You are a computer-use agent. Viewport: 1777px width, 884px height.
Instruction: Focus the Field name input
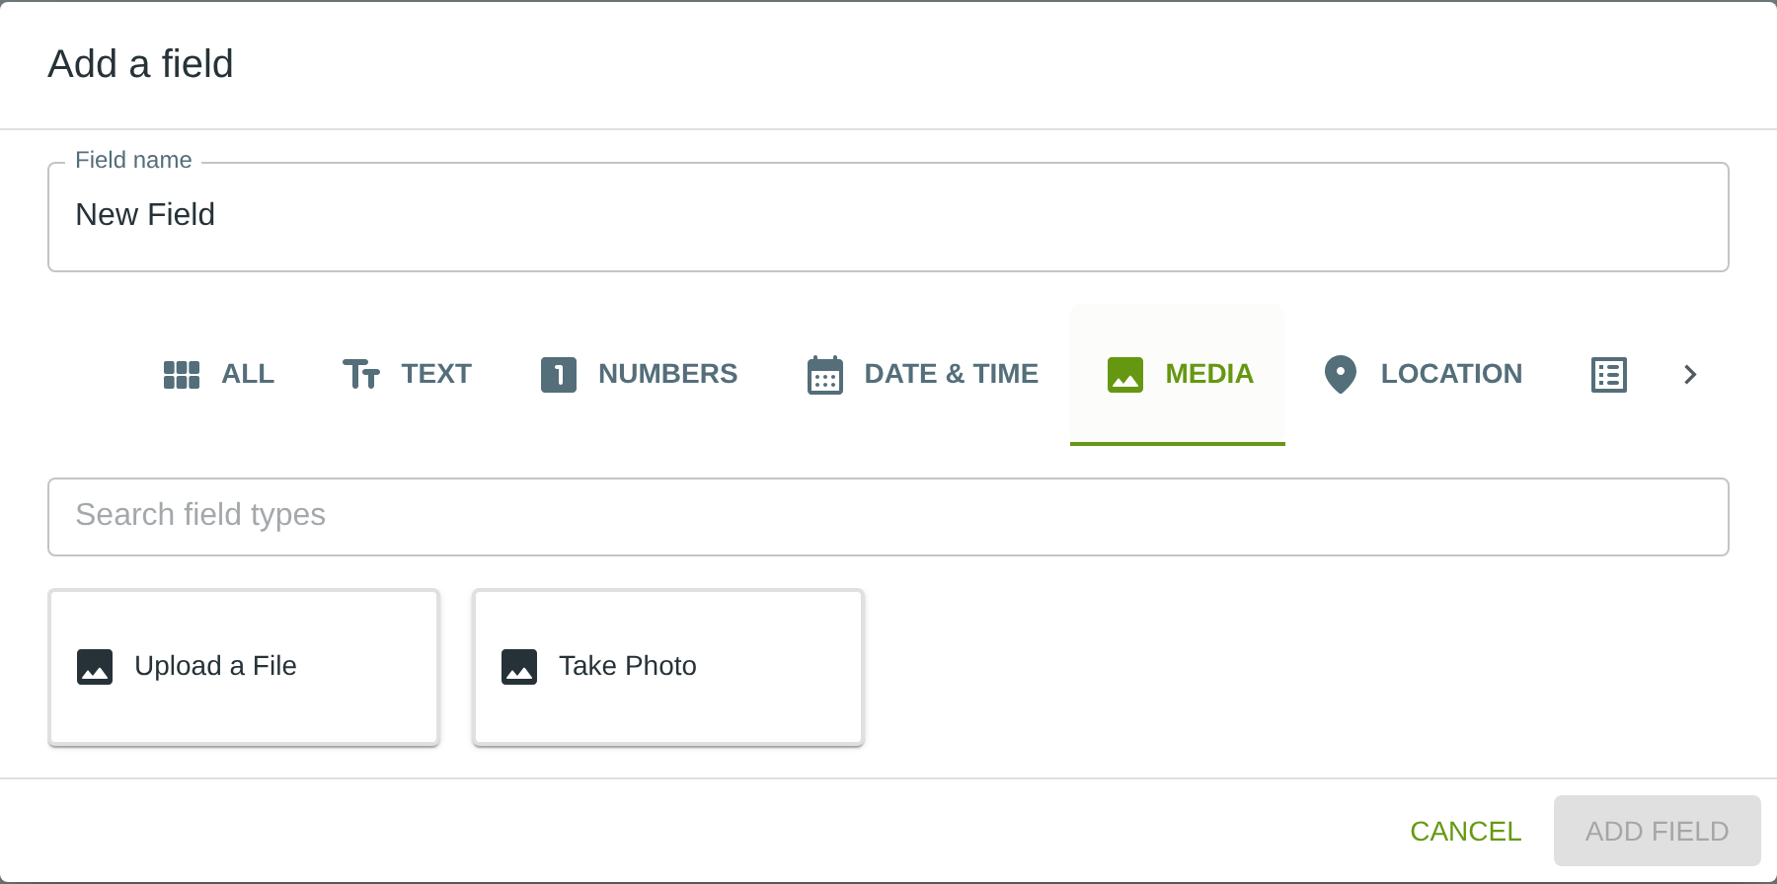[888, 217]
